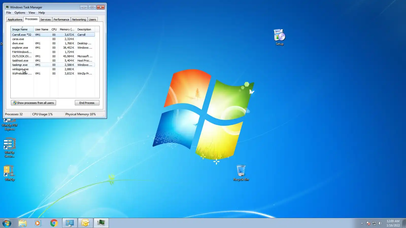Open the Setup disc icon on desktop

[x=279, y=37]
